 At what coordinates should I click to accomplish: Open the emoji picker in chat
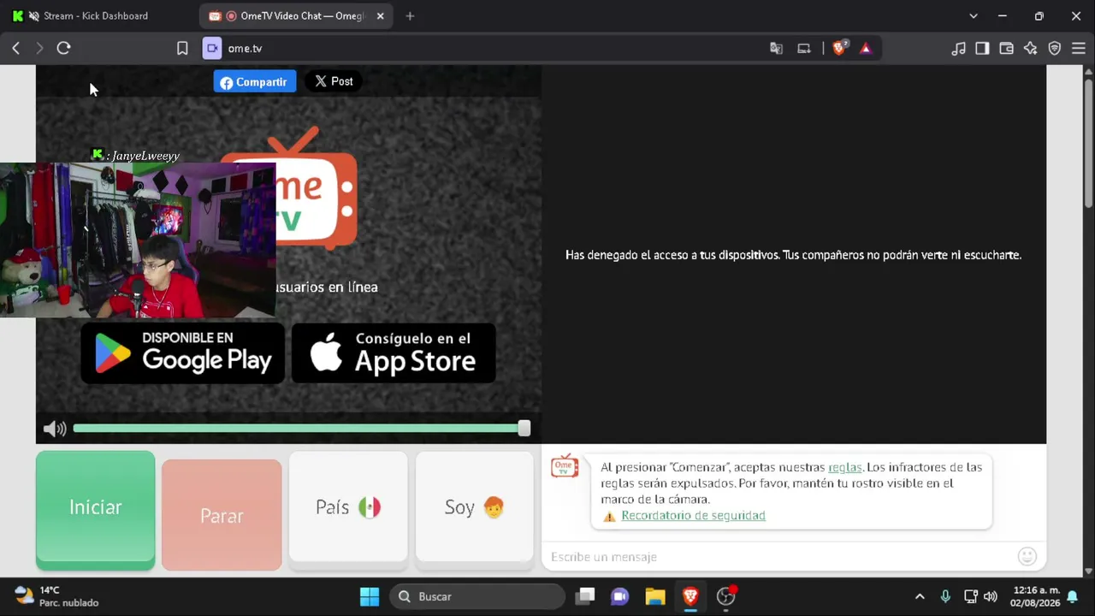point(1027,557)
